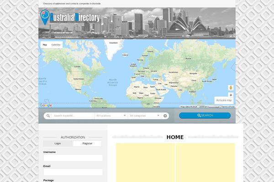274x182 pixels.
Task: Click the Australia Directory logo
Action: (70, 17)
